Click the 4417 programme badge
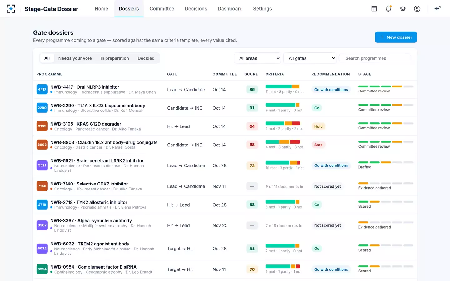 click(42, 89)
